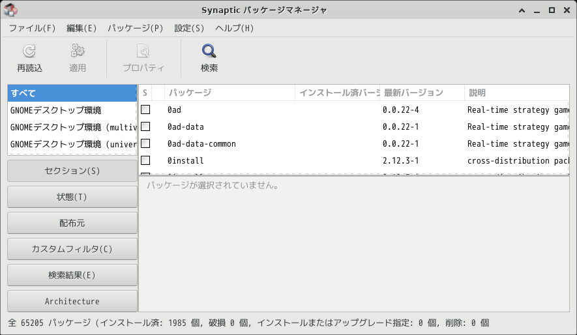Click the 検索結果(E) button

[x=72, y=275]
